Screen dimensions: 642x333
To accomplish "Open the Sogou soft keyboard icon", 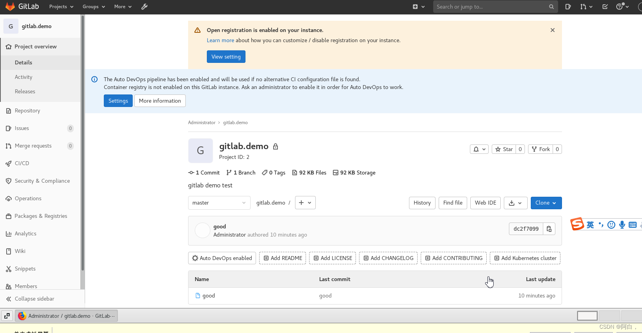I will pos(633,224).
